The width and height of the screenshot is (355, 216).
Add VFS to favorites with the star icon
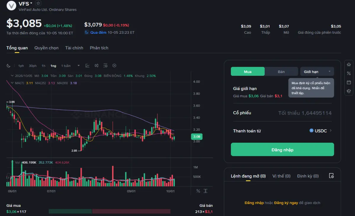click(38, 3)
